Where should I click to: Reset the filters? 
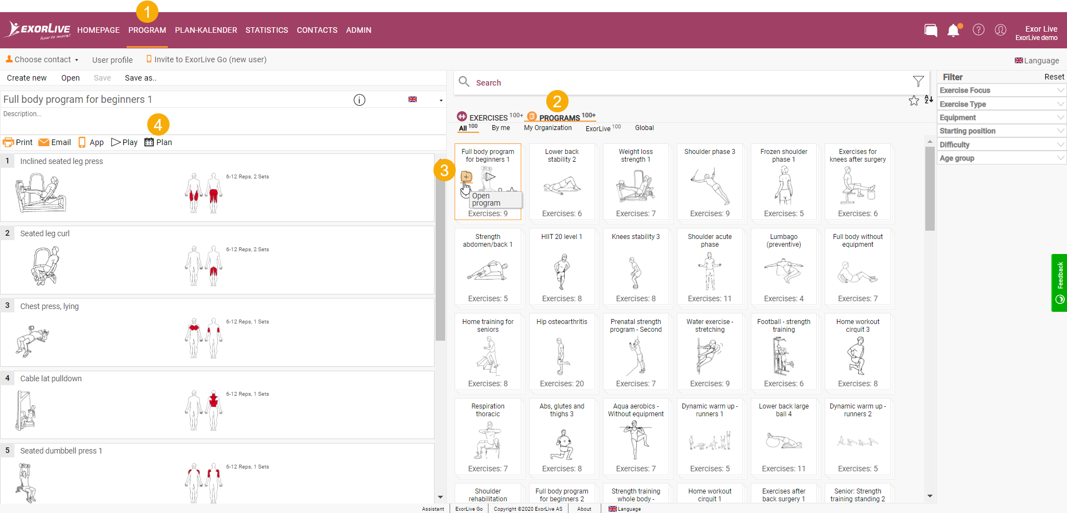[x=1054, y=77]
